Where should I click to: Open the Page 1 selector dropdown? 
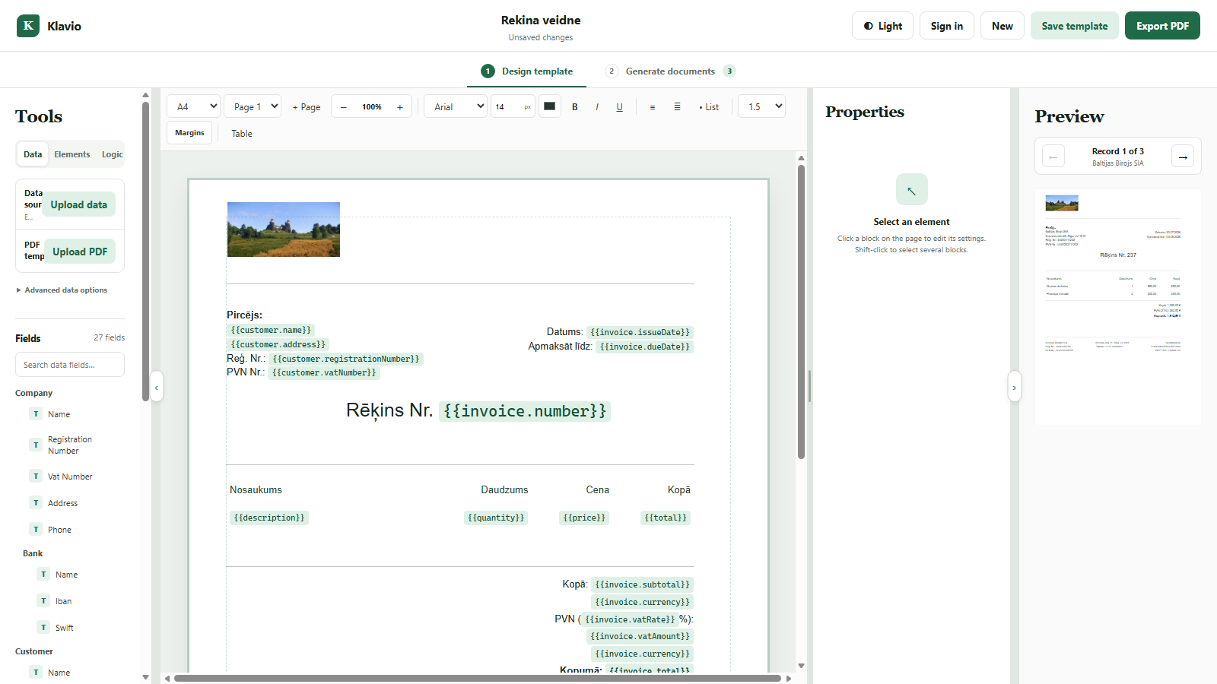[x=253, y=106]
